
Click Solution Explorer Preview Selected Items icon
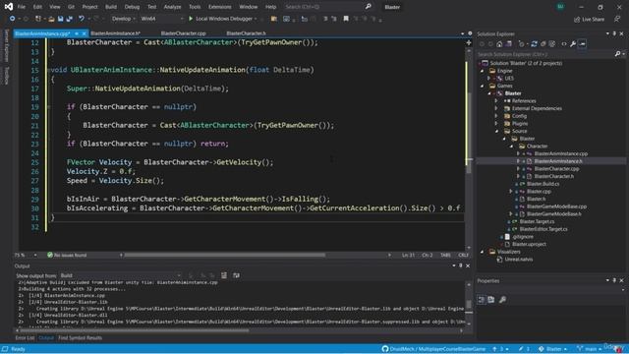582,44
